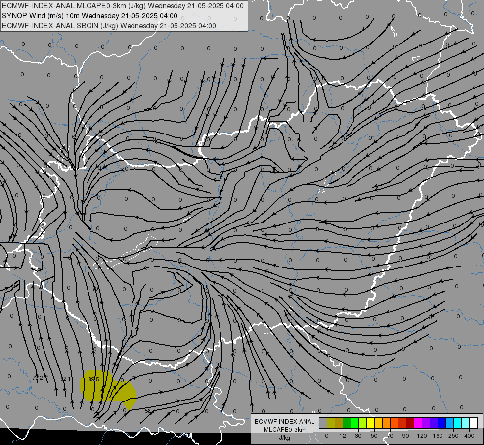This screenshot has width=484, height=445.
Task: Click the legend tick value 30
Action: pyautogui.click(x=358, y=436)
